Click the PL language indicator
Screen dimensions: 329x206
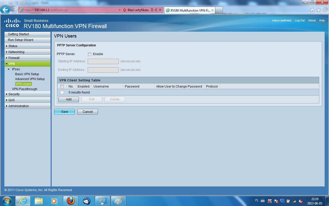click(x=257, y=200)
